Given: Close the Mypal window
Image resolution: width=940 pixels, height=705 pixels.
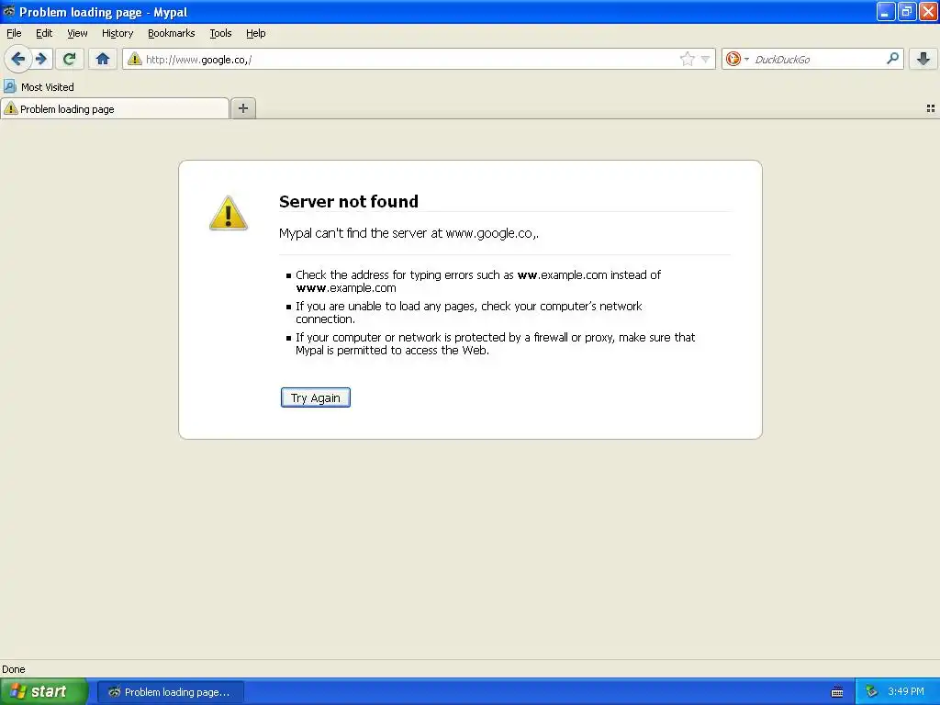Looking at the screenshot, I should pyautogui.click(x=928, y=11).
